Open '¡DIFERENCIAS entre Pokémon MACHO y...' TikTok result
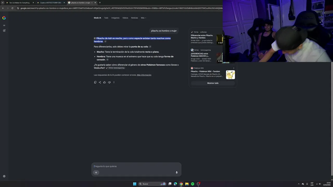Viewport: 333px width, 187px height. coord(200,55)
